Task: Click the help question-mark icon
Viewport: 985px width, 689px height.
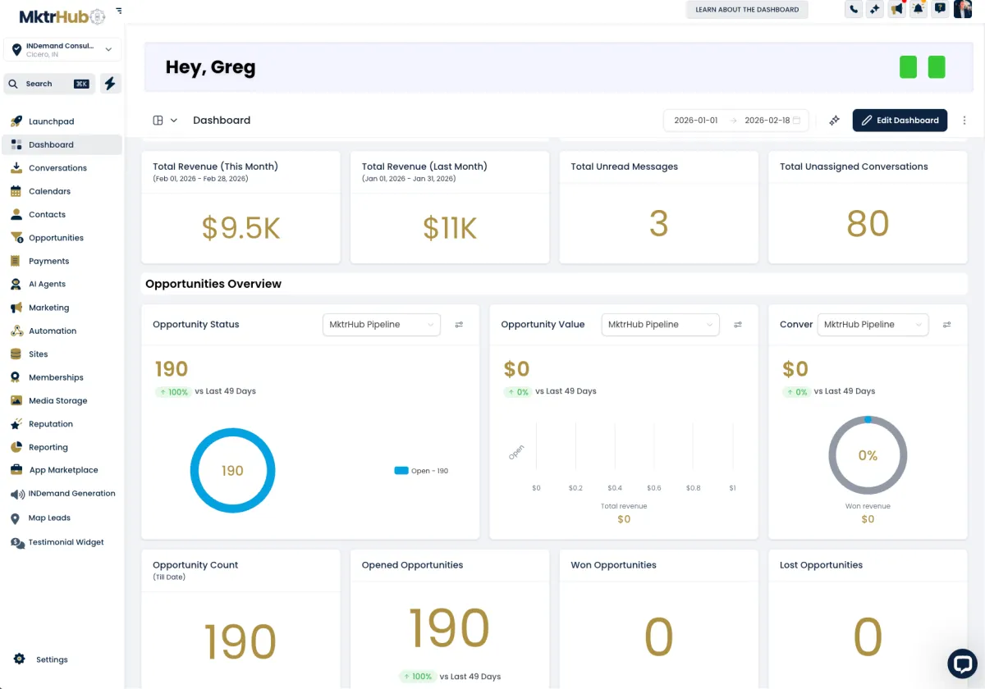Action: click(940, 10)
